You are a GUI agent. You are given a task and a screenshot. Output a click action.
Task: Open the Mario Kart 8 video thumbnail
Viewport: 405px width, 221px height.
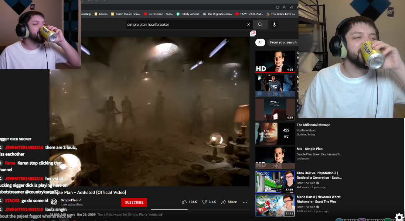coord(275,206)
